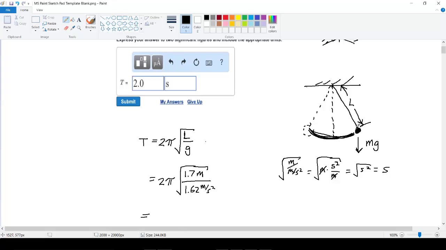Choose the straight Line shape
Image resolution: width=446 pixels, height=250 pixels.
click(x=102, y=18)
